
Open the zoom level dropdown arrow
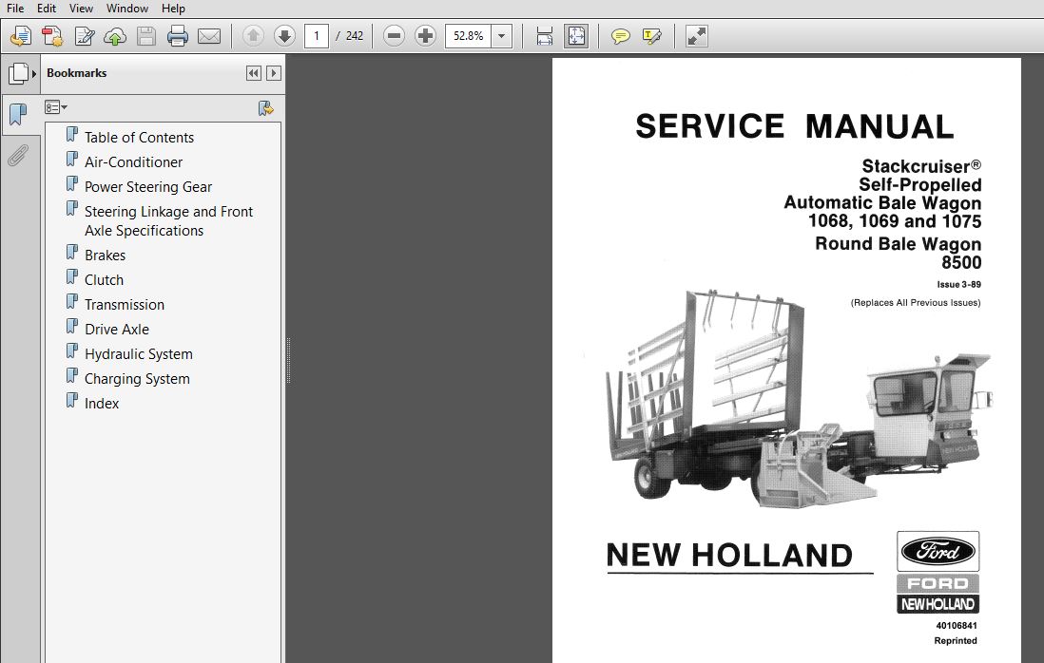[x=501, y=36]
